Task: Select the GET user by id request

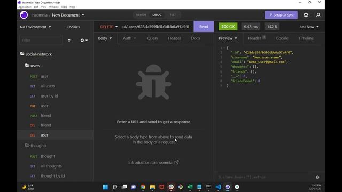Action: tap(55, 96)
